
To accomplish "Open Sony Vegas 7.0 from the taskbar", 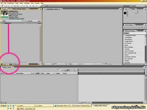I will [26, 109].
